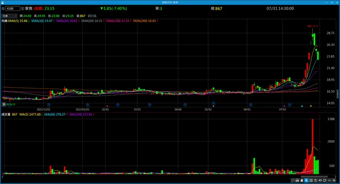Screen dimensions: 340x184
Task: Click the lock icon in title bar
Action: point(2,2)
